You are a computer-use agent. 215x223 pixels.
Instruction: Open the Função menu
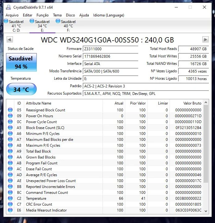[x=42, y=15]
